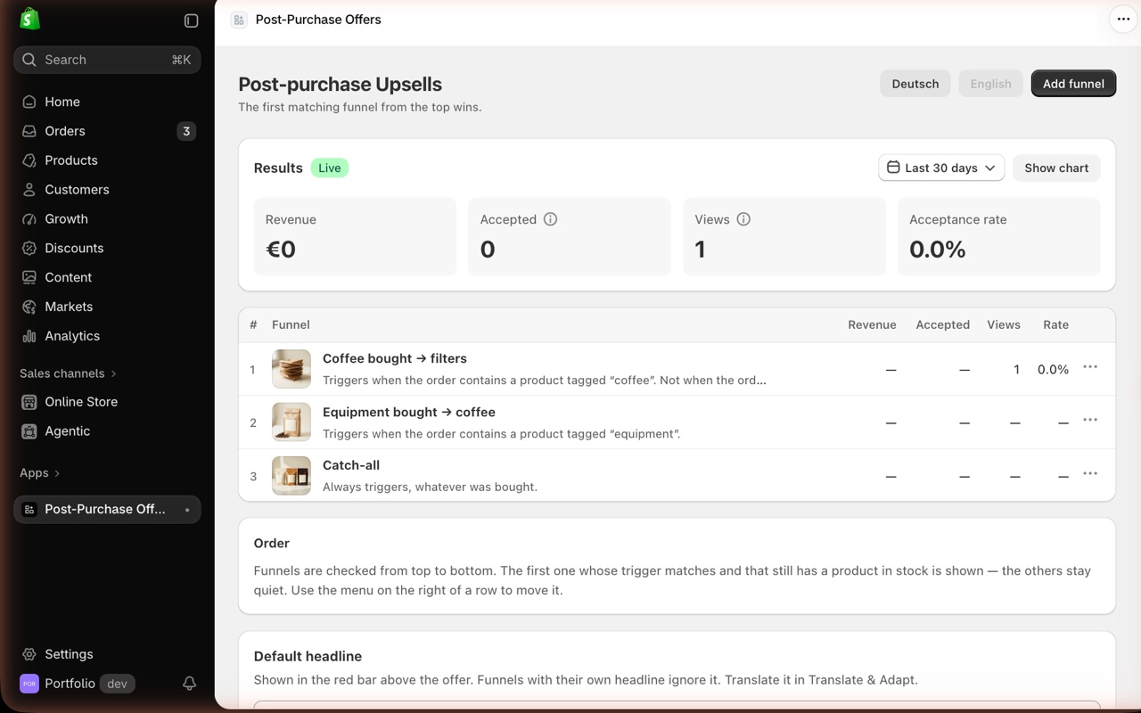This screenshot has width=1141, height=713.
Task: Click the Coffee bought funnel thumbnail
Action: pos(291,369)
